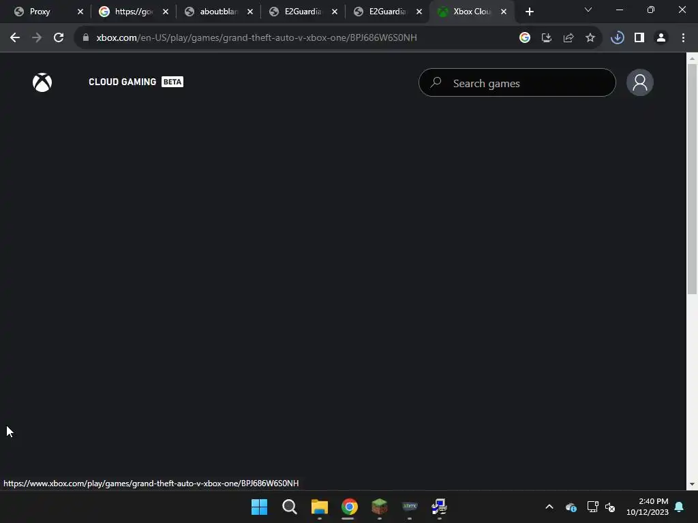Click the Xbox logo icon
This screenshot has width=698, height=523.
42,82
